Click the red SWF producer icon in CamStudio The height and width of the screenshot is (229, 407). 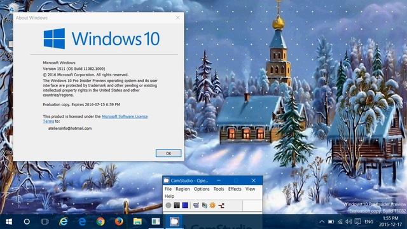tap(221, 205)
